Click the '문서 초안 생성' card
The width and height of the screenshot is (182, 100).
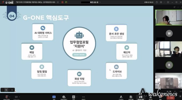[x=116, y=33]
